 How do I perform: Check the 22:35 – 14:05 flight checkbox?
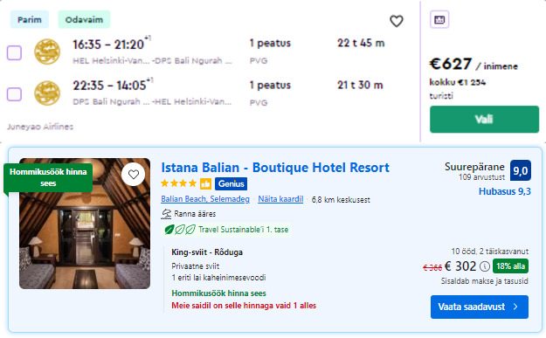[x=14, y=94]
